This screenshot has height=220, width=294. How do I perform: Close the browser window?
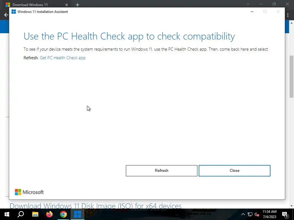pos(287,4)
